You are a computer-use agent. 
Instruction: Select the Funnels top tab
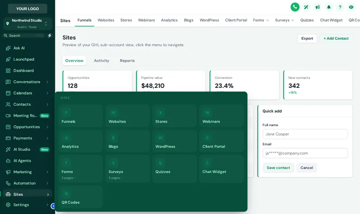pyautogui.click(x=85, y=20)
